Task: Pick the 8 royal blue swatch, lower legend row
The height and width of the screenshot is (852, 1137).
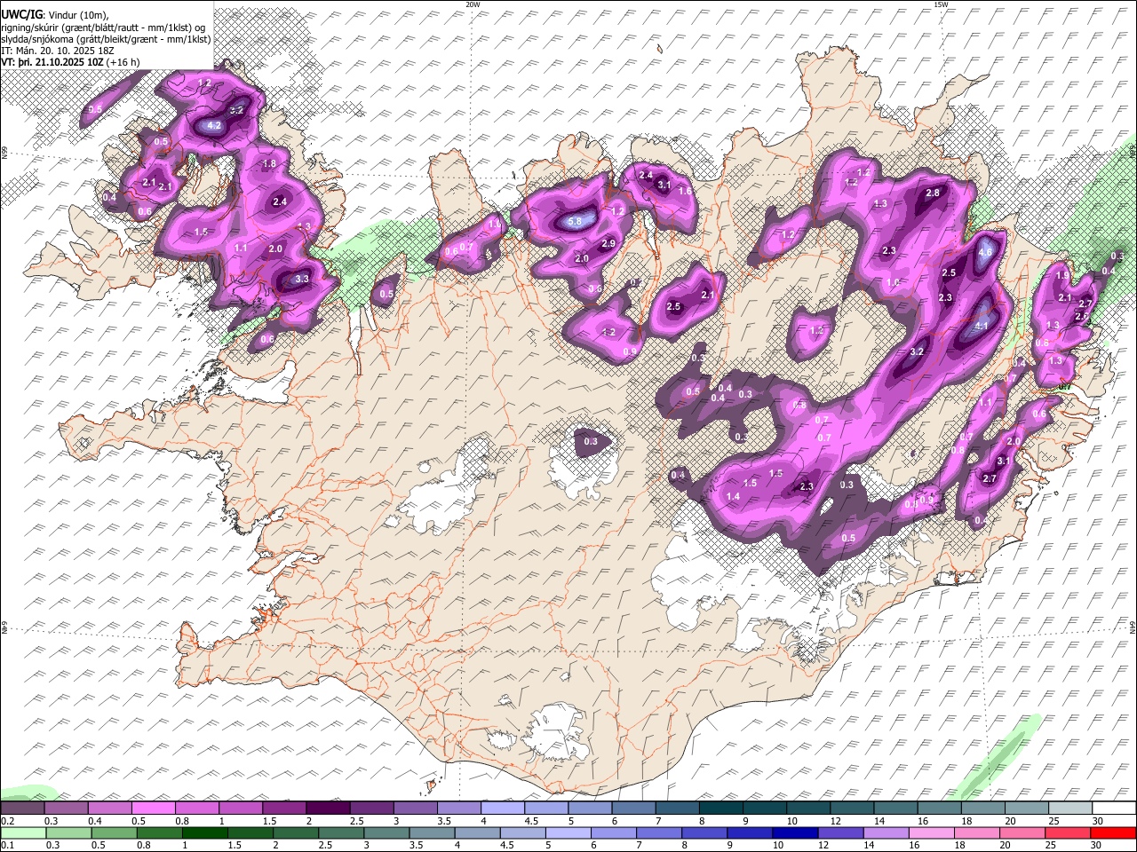Action: point(704,832)
